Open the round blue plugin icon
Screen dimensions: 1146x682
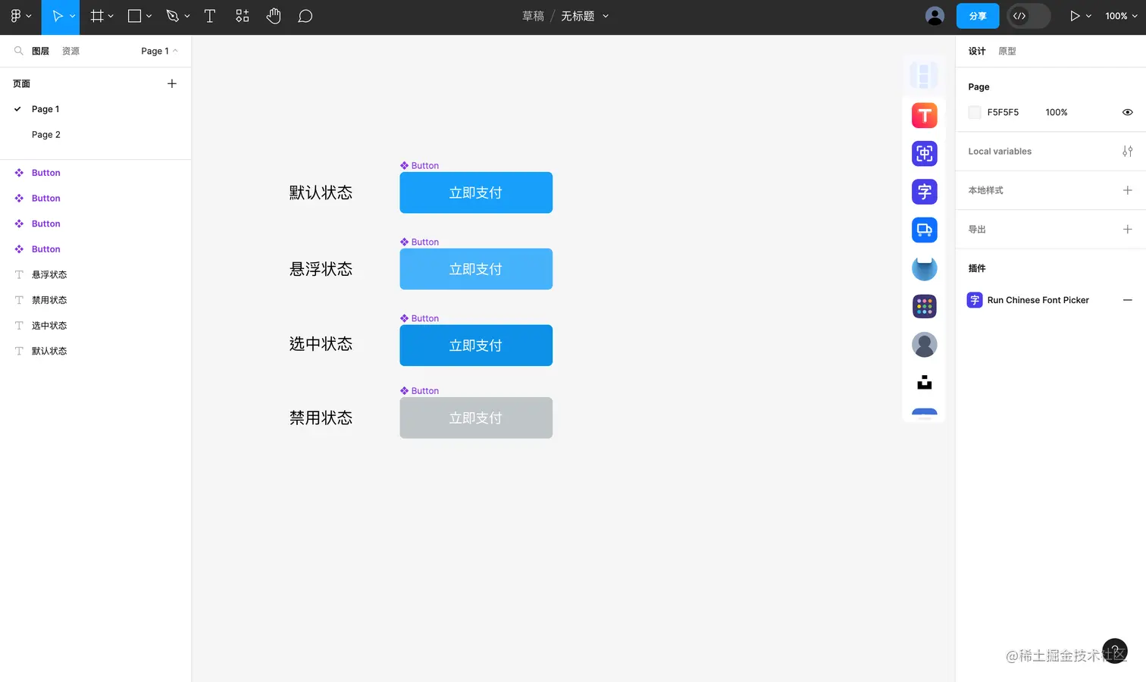[x=925, y=268]
